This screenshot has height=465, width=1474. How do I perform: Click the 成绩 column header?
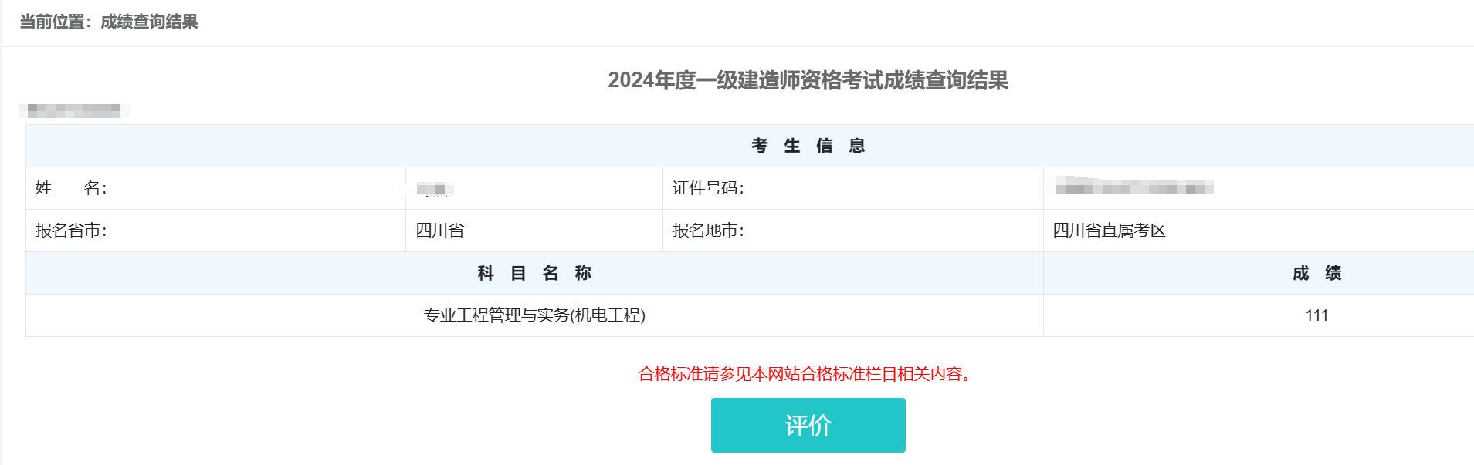point(1259,273)
